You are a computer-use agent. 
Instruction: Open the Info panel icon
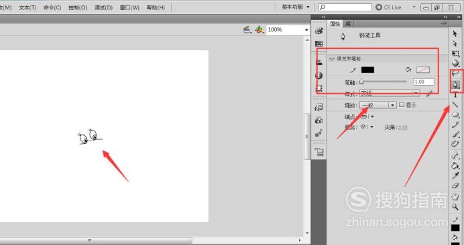coord(318,76)
